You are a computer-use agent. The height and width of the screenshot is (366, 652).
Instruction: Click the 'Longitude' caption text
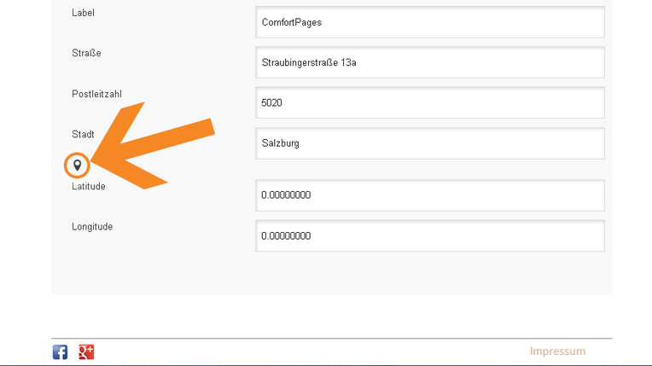pyautogui.click(x=92, y=227)
